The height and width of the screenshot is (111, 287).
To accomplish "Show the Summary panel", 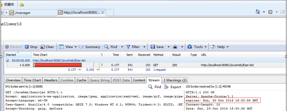I will pos(89,47).
